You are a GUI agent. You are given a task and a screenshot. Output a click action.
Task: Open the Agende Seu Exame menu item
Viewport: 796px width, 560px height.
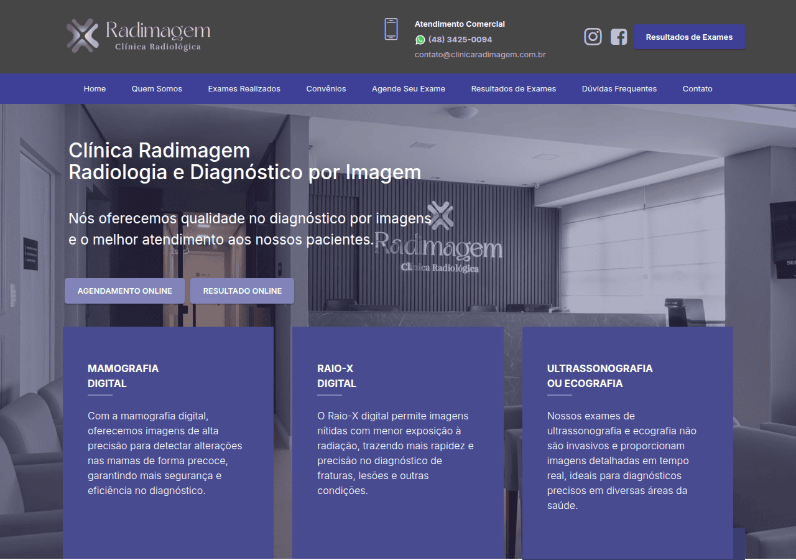point(409,89)
